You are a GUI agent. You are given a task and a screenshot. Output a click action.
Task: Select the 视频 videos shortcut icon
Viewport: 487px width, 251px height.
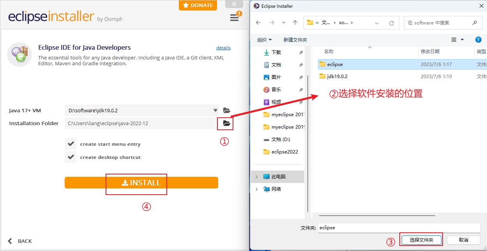(x=266, y=102)
